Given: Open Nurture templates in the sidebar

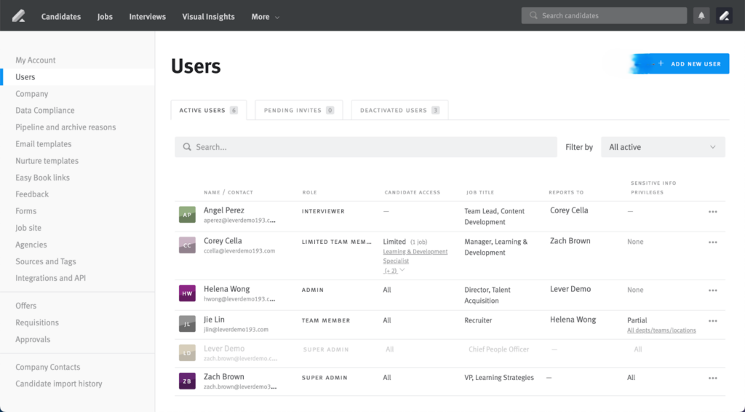Looking at the screenshot, I should (47, 161).
